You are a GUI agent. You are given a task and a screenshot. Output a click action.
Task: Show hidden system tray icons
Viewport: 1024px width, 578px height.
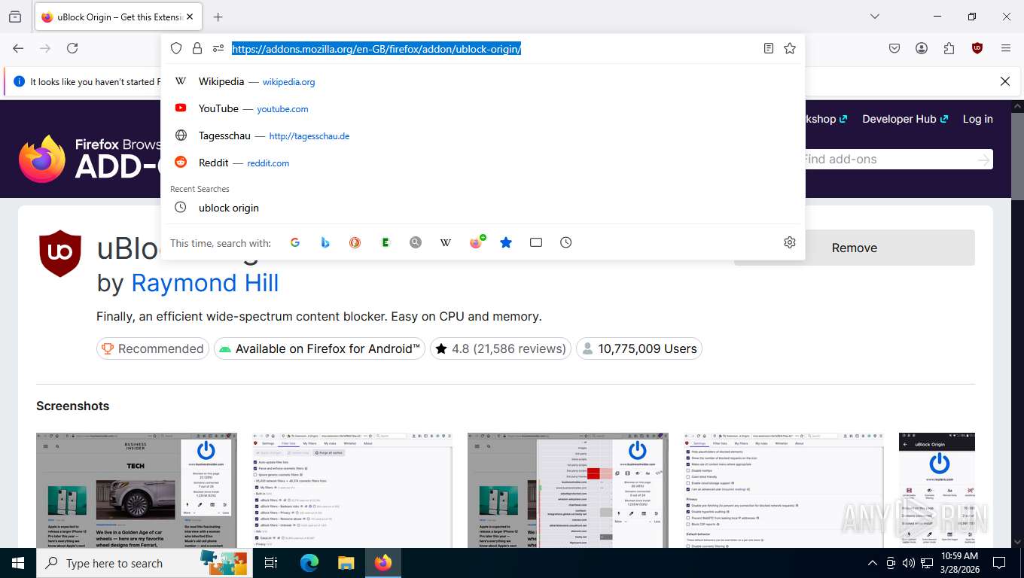[873, 563]
